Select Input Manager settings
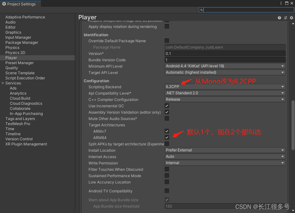The height and width of the screenshot is (213, 295). tap(18, 37)
